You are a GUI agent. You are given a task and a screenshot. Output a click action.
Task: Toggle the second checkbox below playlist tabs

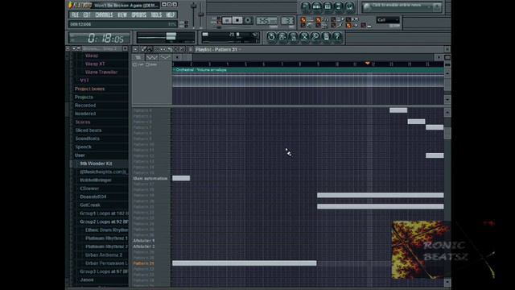(x=147, y=64)
